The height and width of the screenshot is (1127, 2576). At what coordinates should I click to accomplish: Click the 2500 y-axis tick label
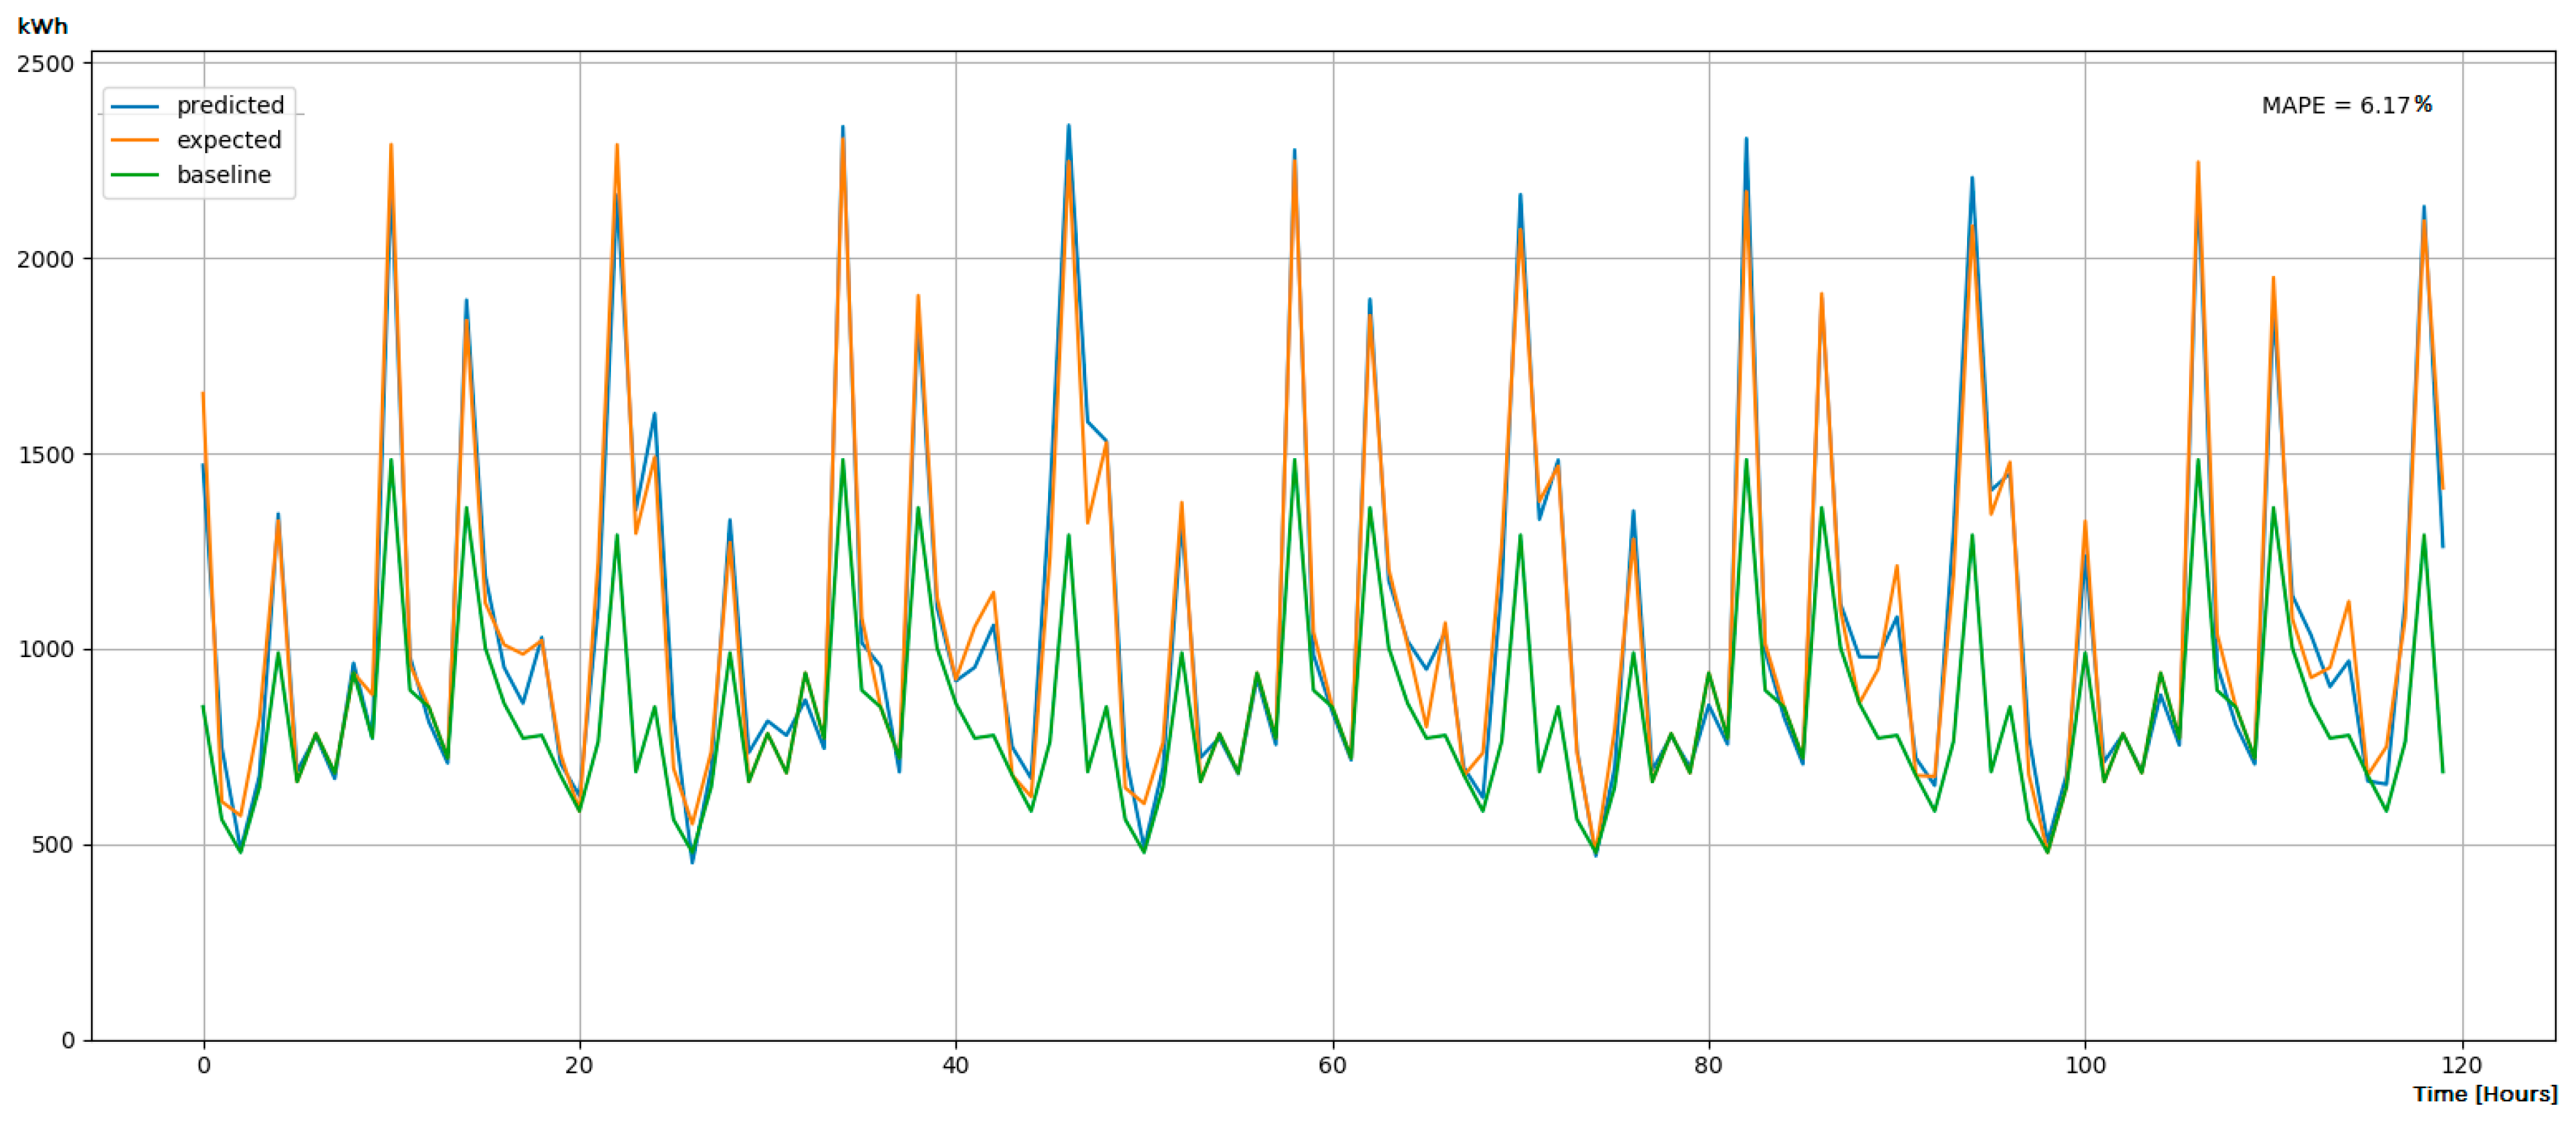click(46, 64)
